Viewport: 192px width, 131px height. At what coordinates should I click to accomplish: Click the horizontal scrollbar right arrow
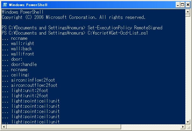coord(183,127)
